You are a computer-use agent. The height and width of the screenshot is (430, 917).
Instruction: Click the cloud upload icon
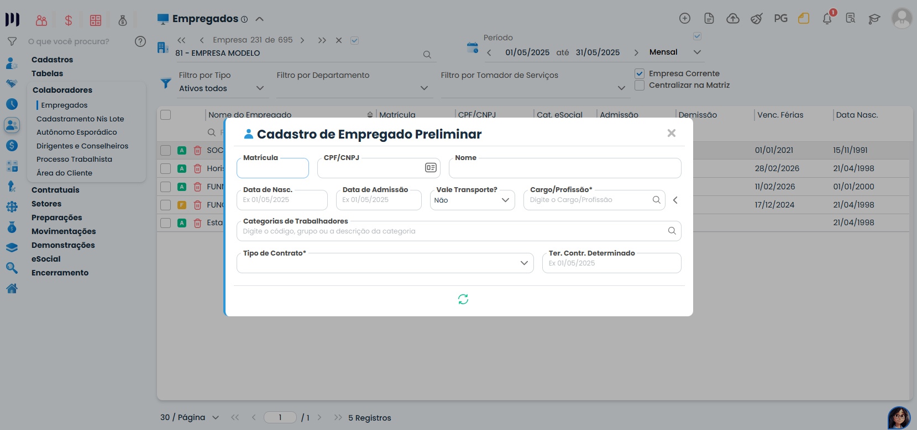pyautogui.click(x=733, y=19)
